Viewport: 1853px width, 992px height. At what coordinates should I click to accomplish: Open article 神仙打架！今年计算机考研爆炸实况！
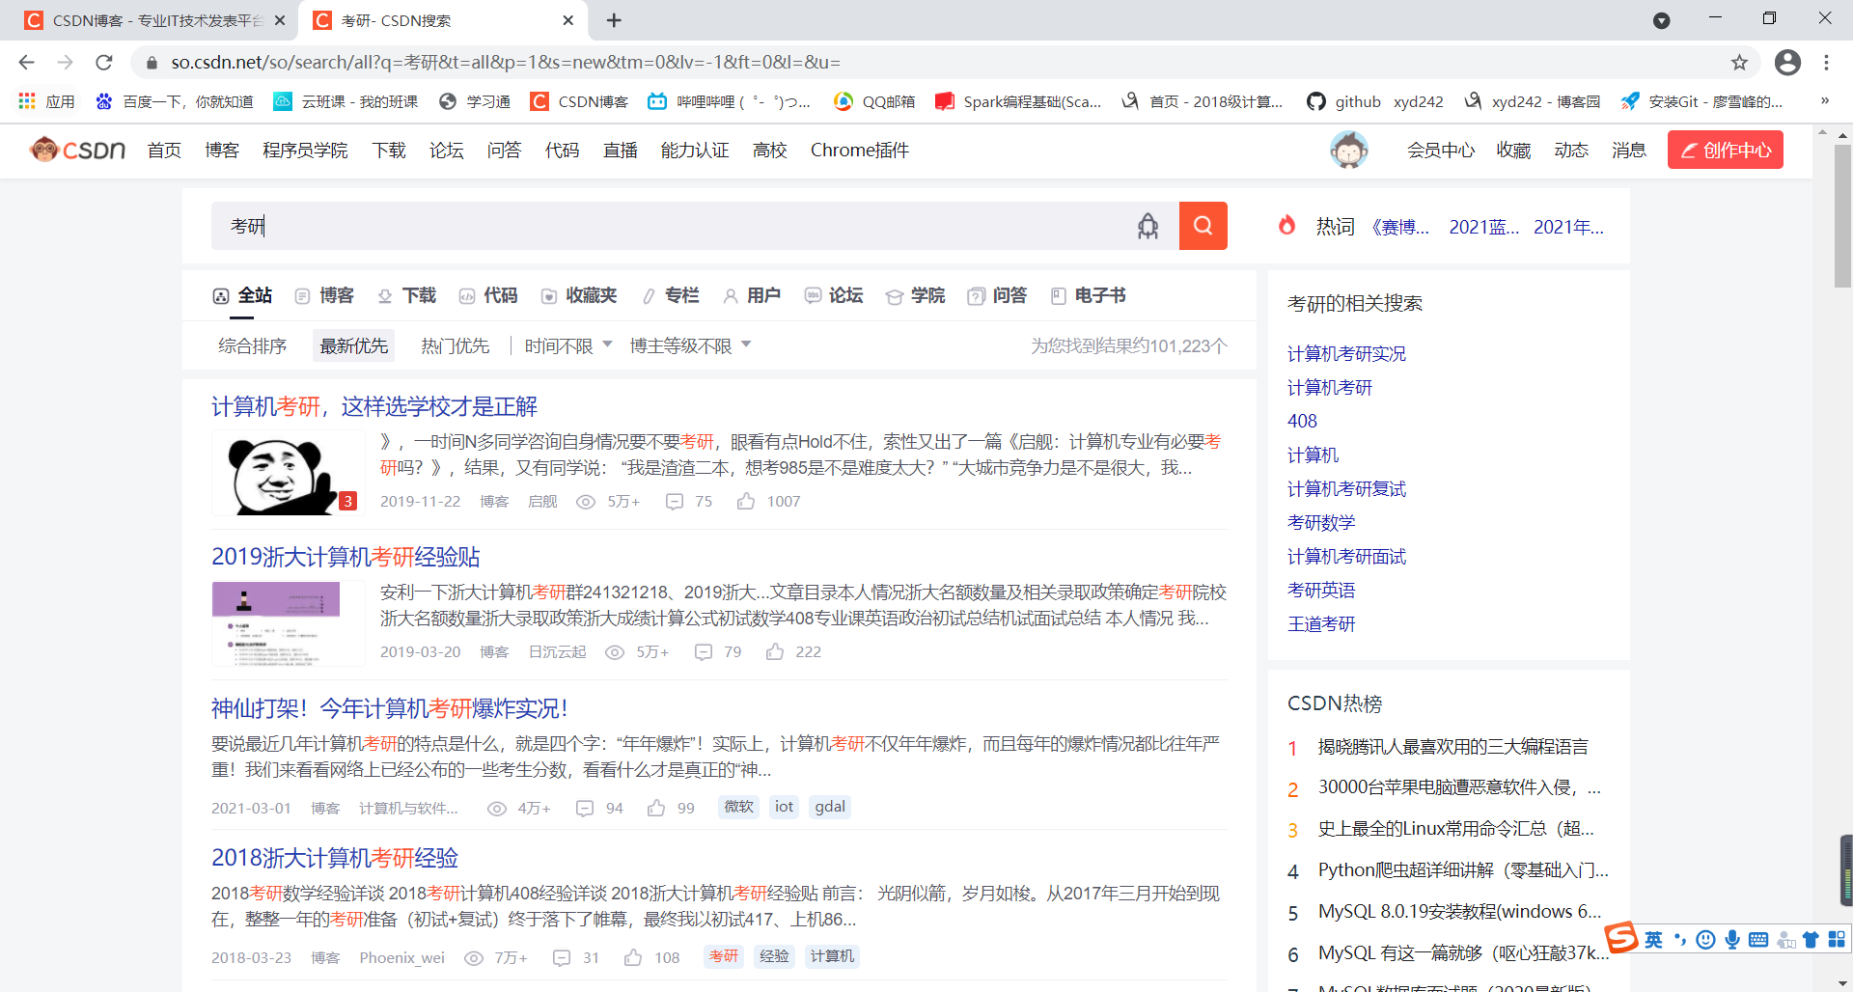click(390, 708)
